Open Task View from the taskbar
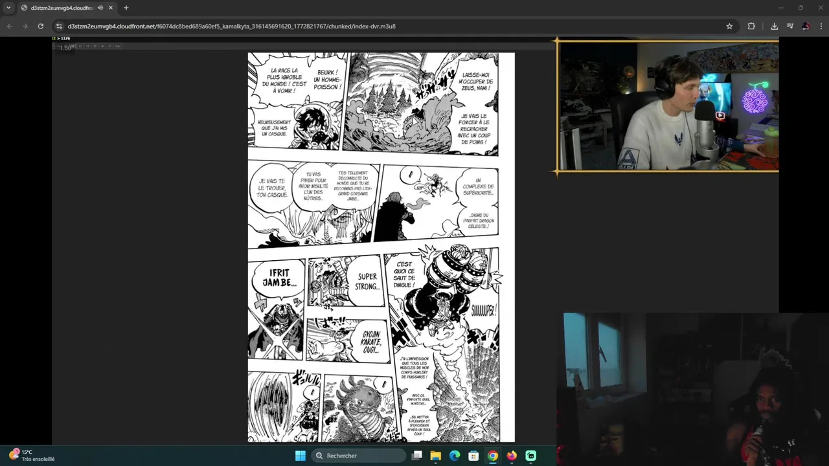The height and width of the screenshot is (466, 829). coord(417,456)
